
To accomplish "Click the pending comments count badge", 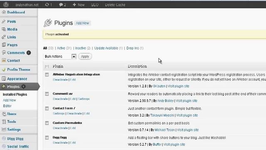I will 29,53.
